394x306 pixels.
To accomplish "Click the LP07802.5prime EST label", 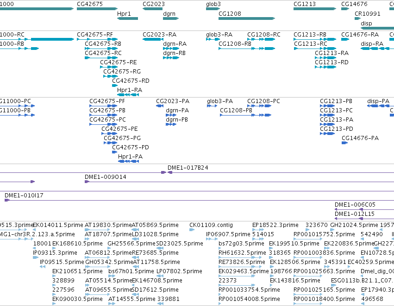I will [179, 271].
